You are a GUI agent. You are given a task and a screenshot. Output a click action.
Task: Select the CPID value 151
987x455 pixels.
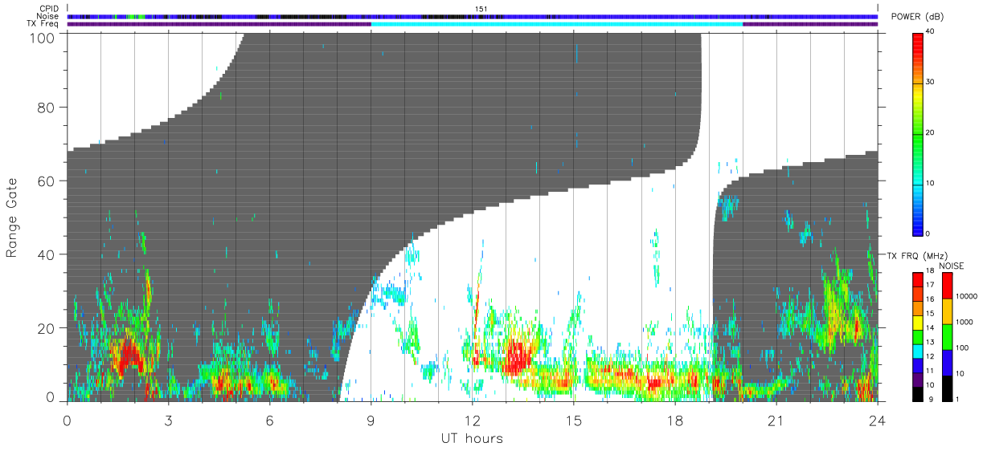[x=481, y=9]
